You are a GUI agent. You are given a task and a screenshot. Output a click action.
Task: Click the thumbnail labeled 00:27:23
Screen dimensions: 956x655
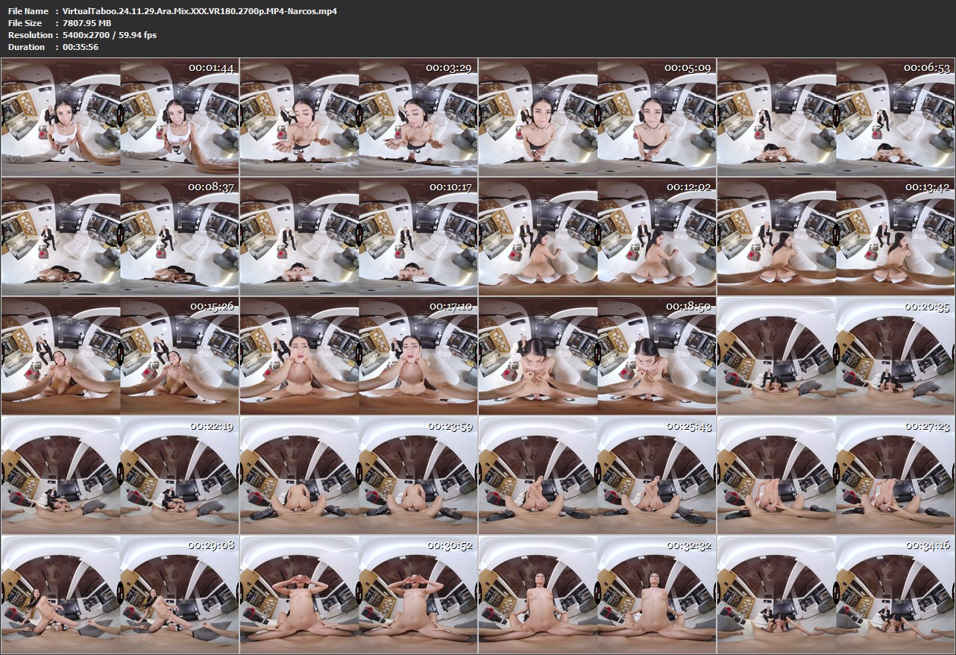click(836, 475)
